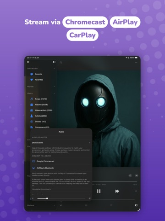Open the Favorites heart entry
This screenshot has height=221, width=165.
click(x=37, y=80)
